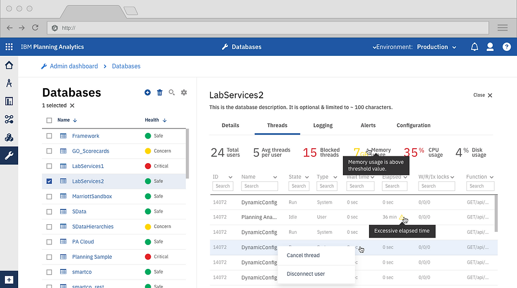This screenshot has width=517, height=288.
Task: Open the user profile icon
Action: coord(490,47)
